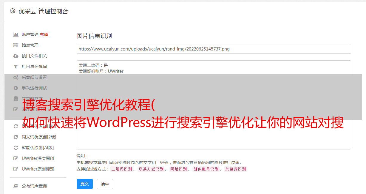Click the play icon for 手动运行测试
Screen dimensions: 366x194
click(16, 88)
